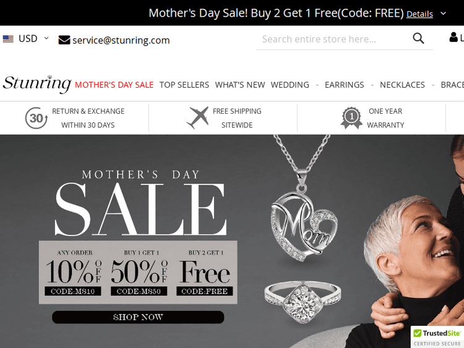Click the Shop Now button
This screenshot has width=464, height=348.
(x=138, y=317)
